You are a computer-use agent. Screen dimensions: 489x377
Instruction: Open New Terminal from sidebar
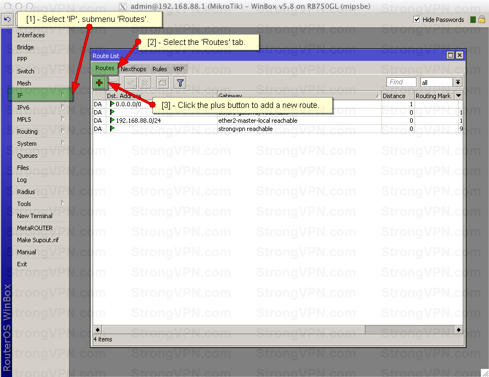(35, 216)
